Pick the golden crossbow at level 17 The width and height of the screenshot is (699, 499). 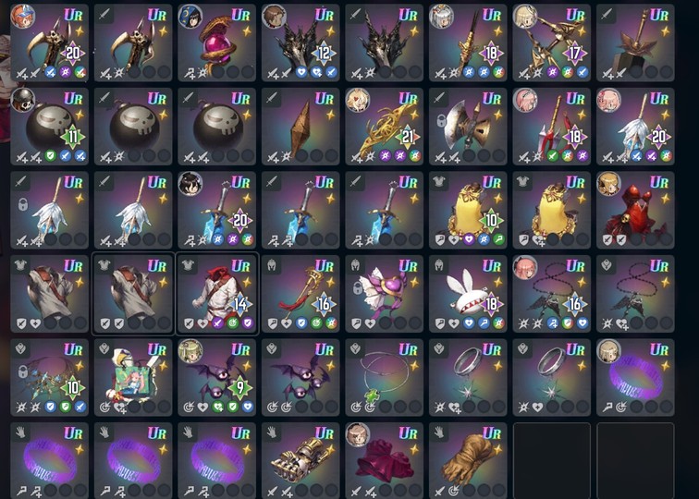coord(552,43)
